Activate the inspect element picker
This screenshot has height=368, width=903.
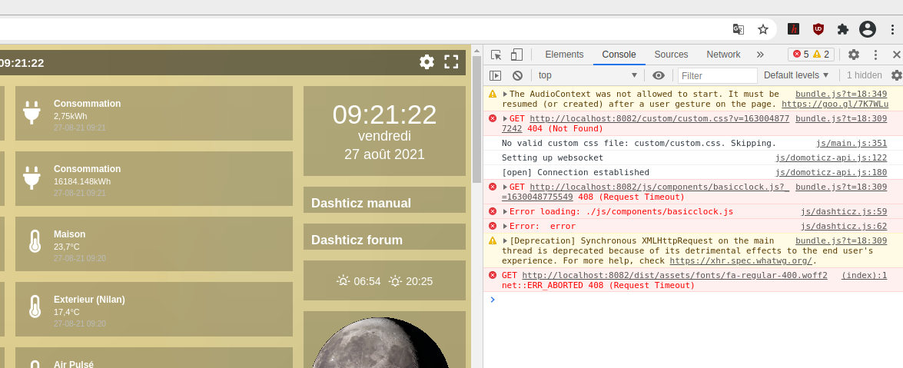(496, 55)
